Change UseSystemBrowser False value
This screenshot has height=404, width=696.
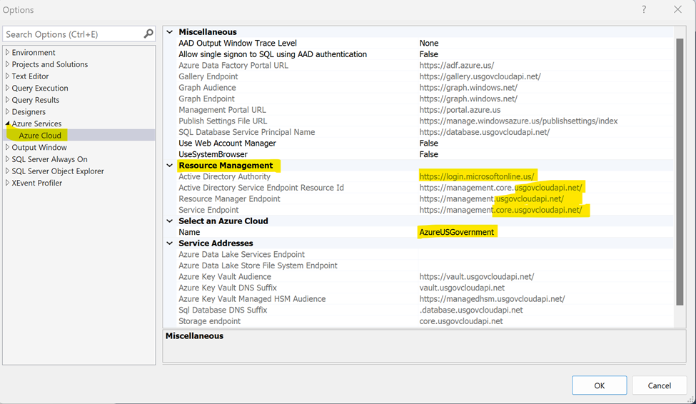tap(429, 154)
